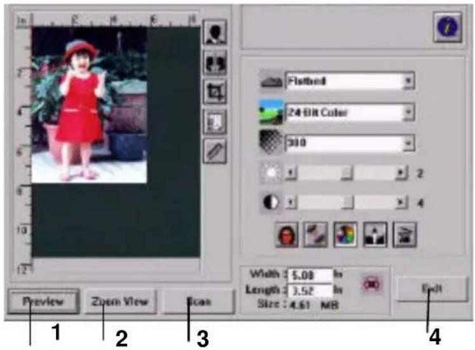Start scanning with the Scan button

coord(198,301)
